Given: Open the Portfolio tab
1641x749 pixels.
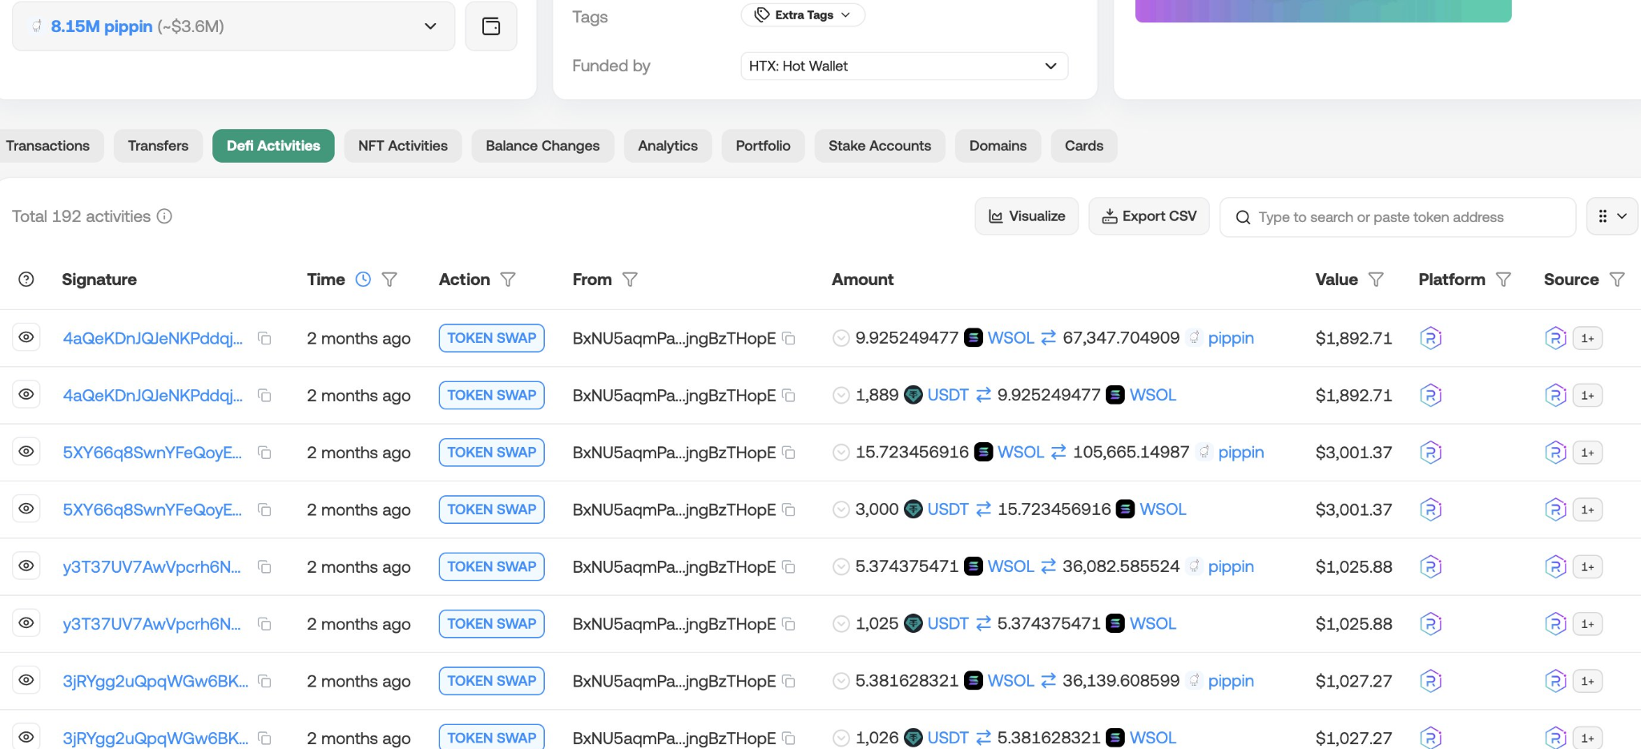Looking at the screenshot, I should coord(763,146).
